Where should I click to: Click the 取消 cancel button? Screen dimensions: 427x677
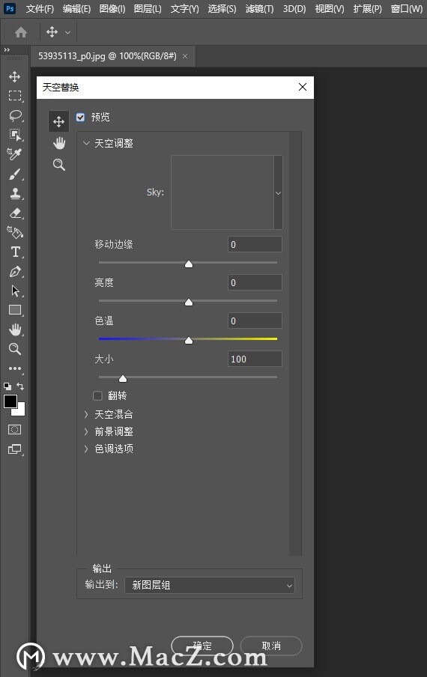(x=270, y=646)
